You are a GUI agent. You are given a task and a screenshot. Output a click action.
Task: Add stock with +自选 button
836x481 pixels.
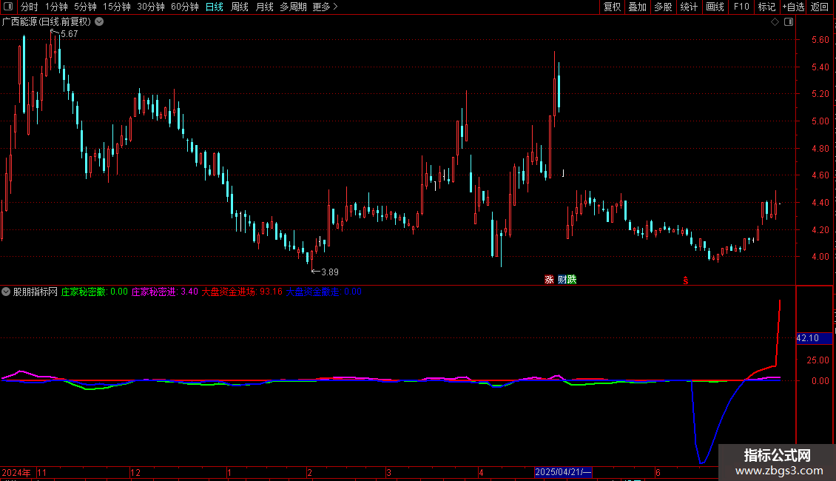click(x=793, y=7)
